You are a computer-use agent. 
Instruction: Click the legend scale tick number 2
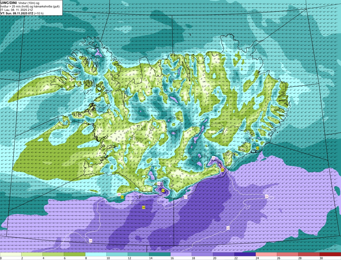pos(22,258)
